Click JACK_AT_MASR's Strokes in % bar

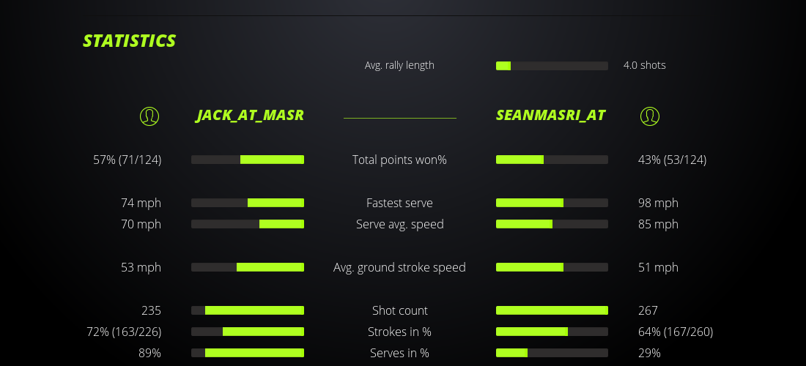(248, 332)
